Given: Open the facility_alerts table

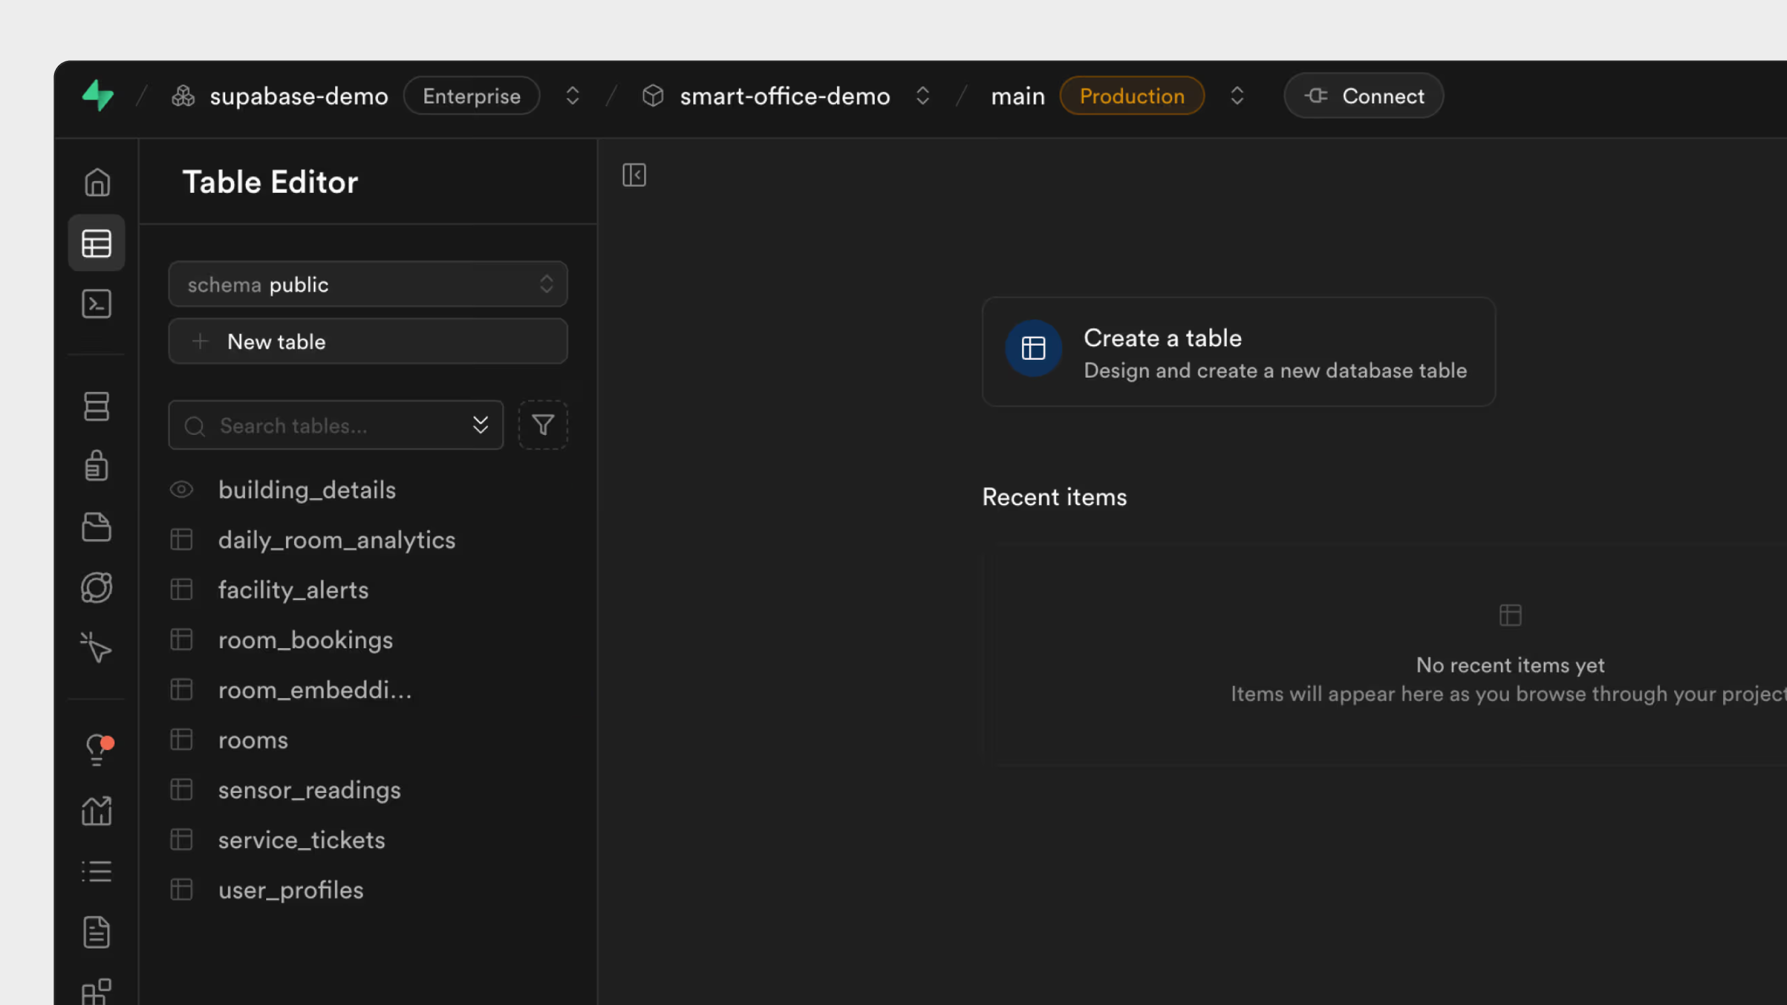Looking at the screenshot, I should (x=293, y=589).
